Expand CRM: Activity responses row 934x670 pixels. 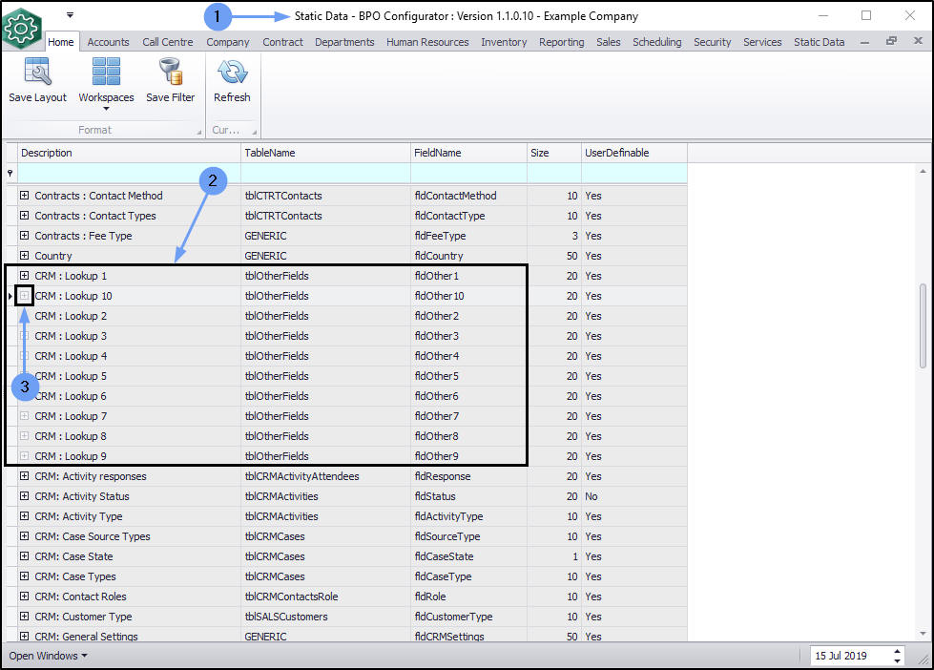coord(24,475)
